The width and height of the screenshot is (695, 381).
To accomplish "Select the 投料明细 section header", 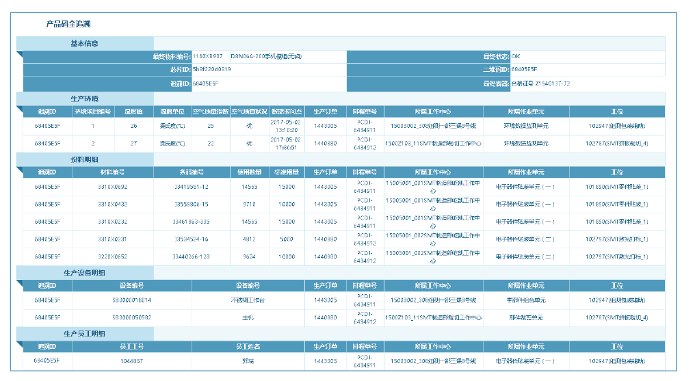I will (x=84, y=159).
